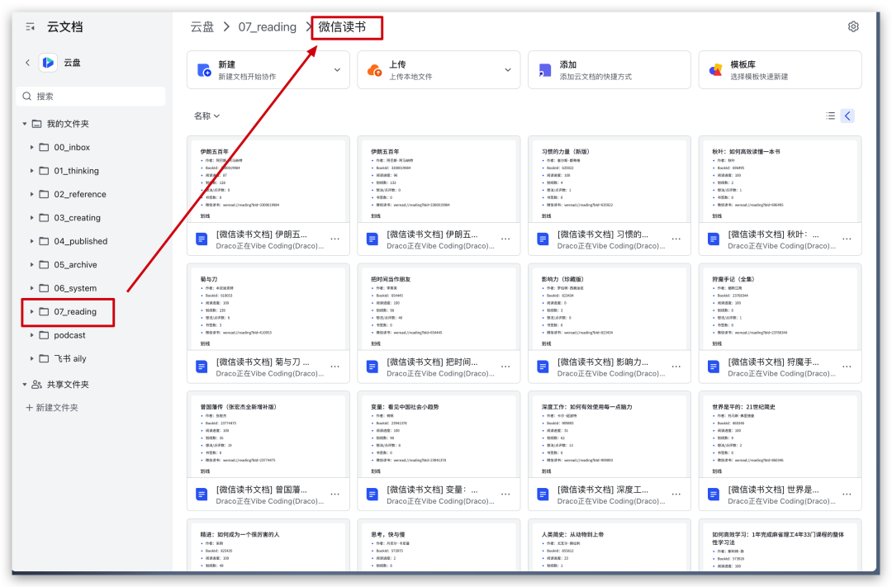Click the doc icon of 深度工作 file

543,495
